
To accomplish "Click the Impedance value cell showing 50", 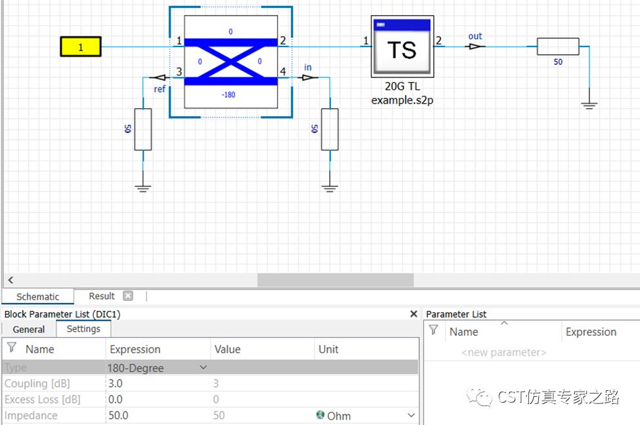I will (262, 415).
